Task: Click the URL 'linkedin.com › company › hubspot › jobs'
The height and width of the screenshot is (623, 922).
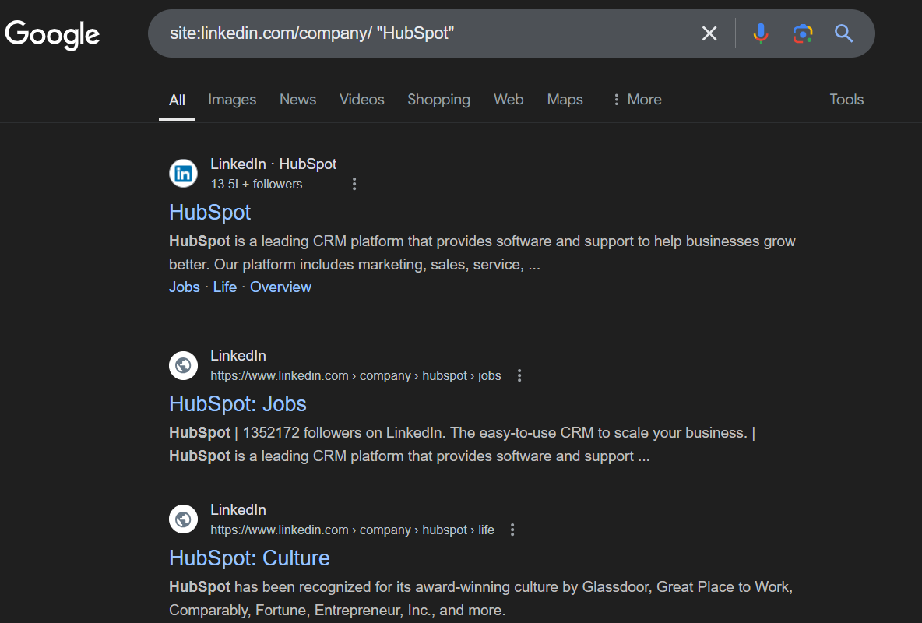Action: [356, 376]
